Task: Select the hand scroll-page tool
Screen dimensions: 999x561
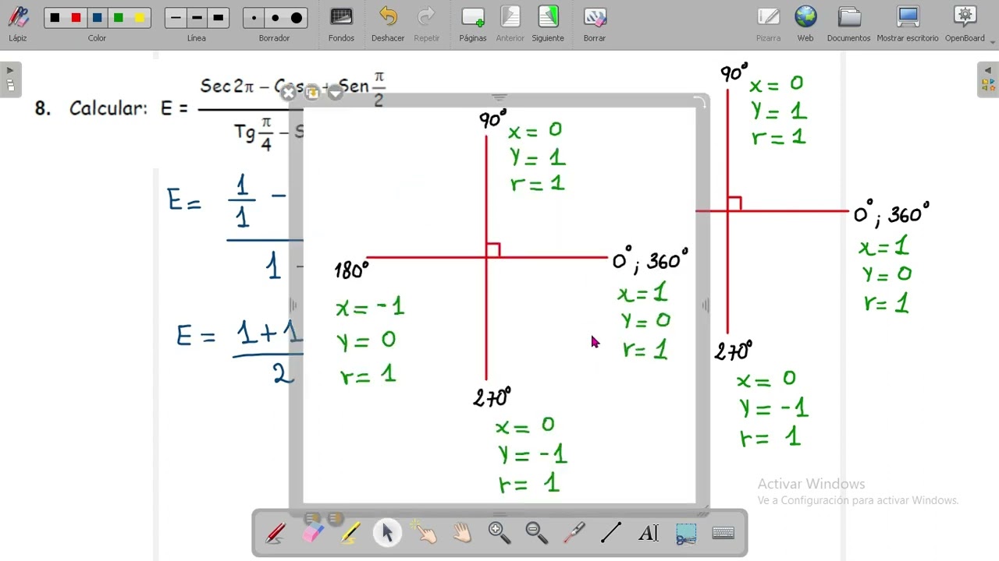Action: pos(462,533)
